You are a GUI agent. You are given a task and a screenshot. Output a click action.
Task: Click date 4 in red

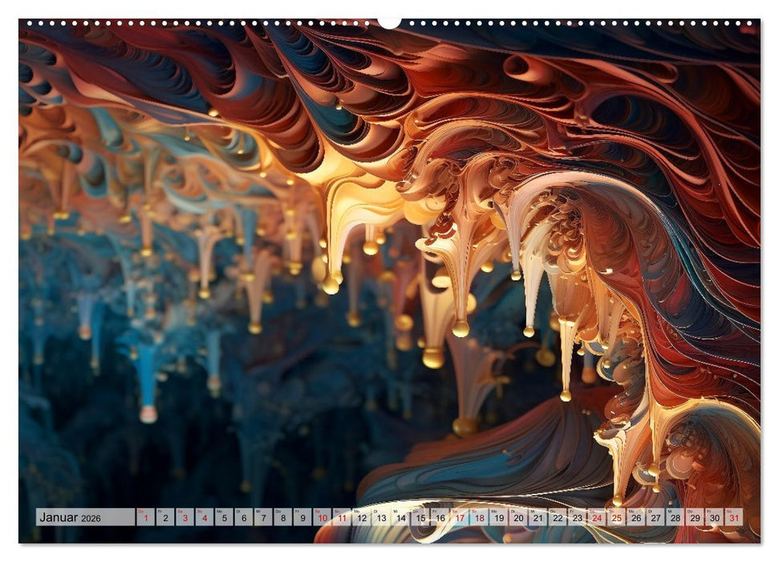204,518
